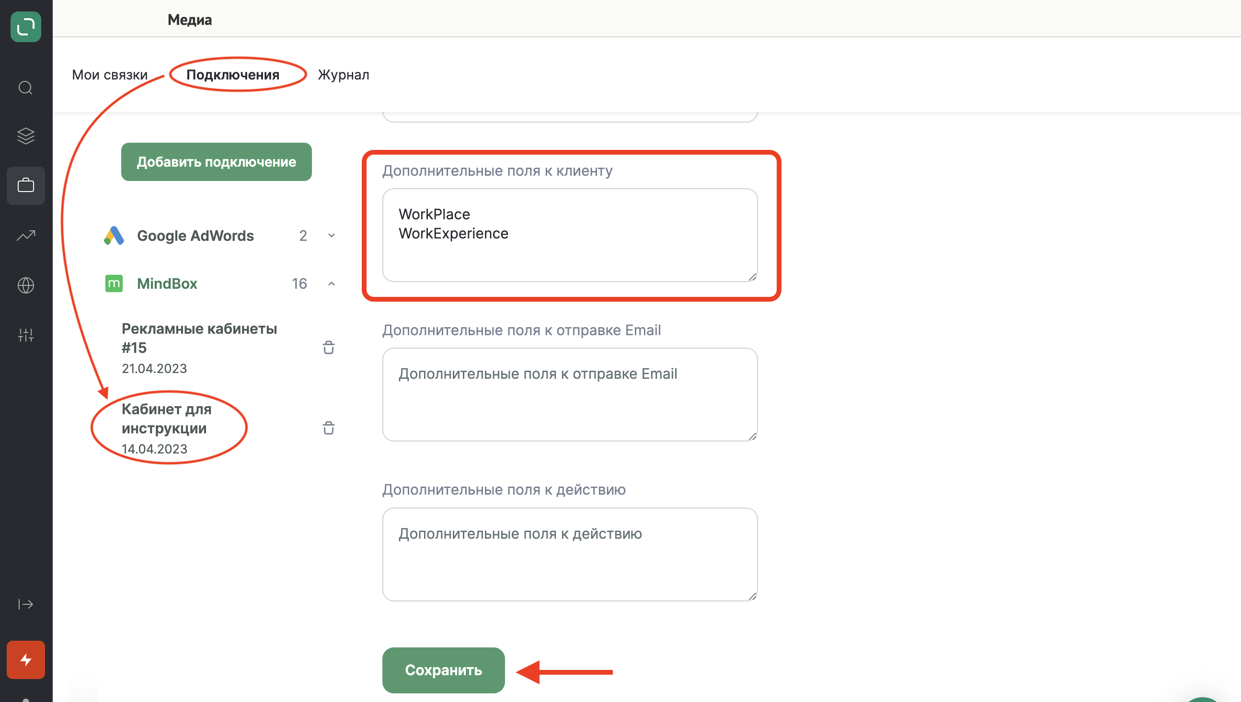This screenshot has width=1241, height=702.
Task: Open the sliders settings icon in sidebar
Action: [x=25, y=335]
